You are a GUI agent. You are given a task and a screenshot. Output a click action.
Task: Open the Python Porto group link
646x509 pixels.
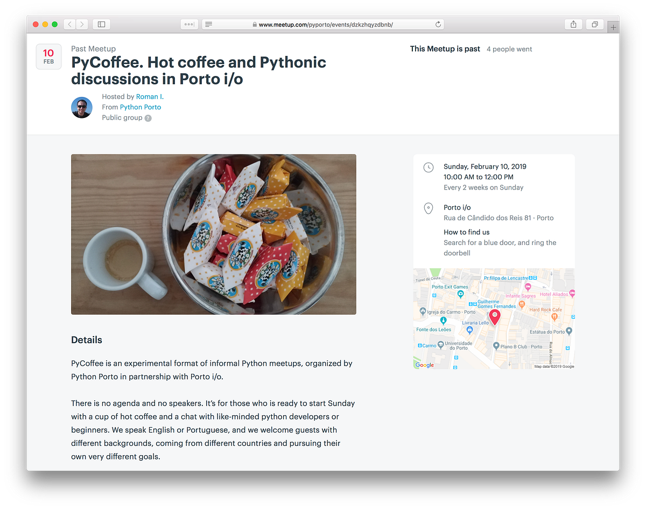pyautogui.click(x=141, y=107)
